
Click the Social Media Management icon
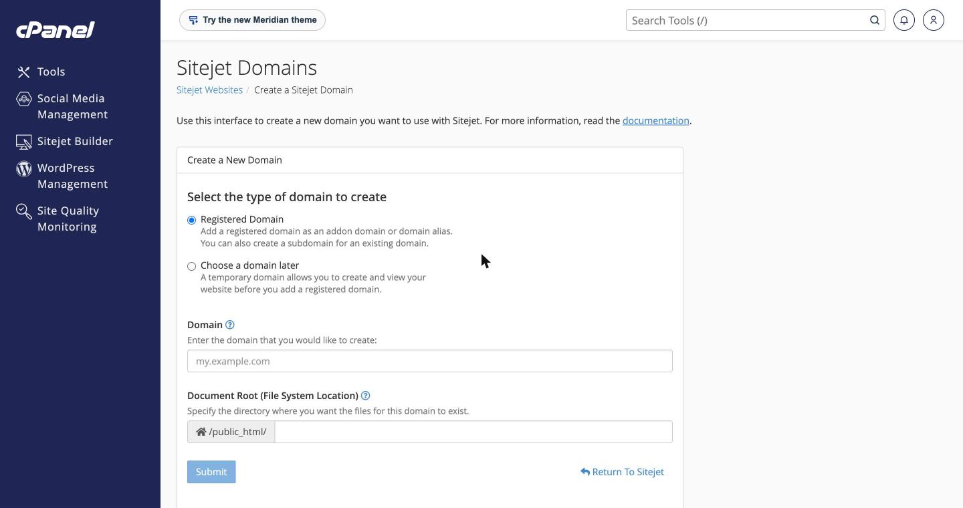click(24, 99)
